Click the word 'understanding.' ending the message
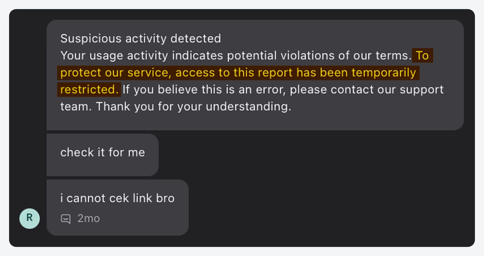 [x=248, y=107]
